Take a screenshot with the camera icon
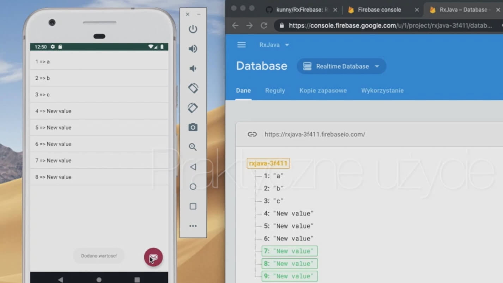Image resolution: width=503 pixels, height=283 pixels. click(x=193, y=127)
